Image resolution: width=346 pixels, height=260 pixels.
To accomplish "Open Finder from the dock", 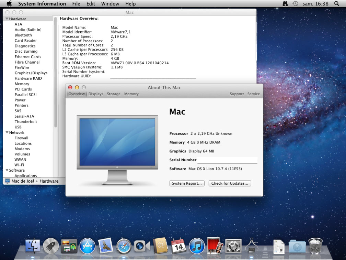I will pyautogui.click(x=33, y=246).
